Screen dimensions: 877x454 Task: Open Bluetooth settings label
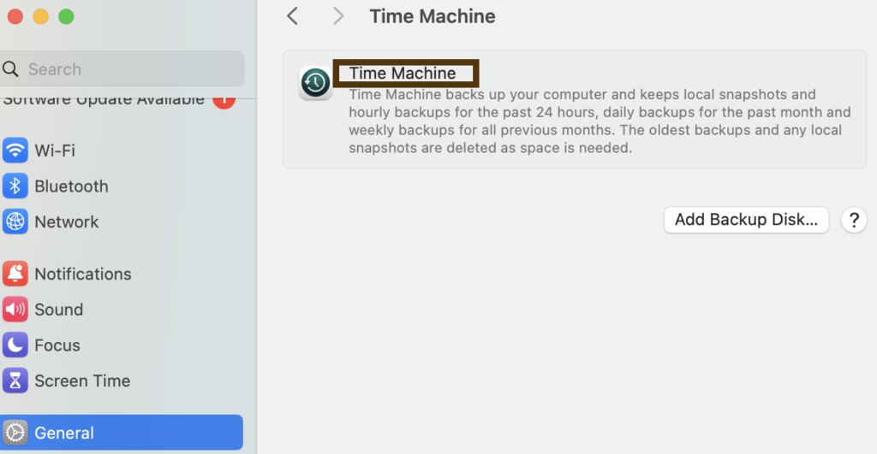click(x=72, y=186)
